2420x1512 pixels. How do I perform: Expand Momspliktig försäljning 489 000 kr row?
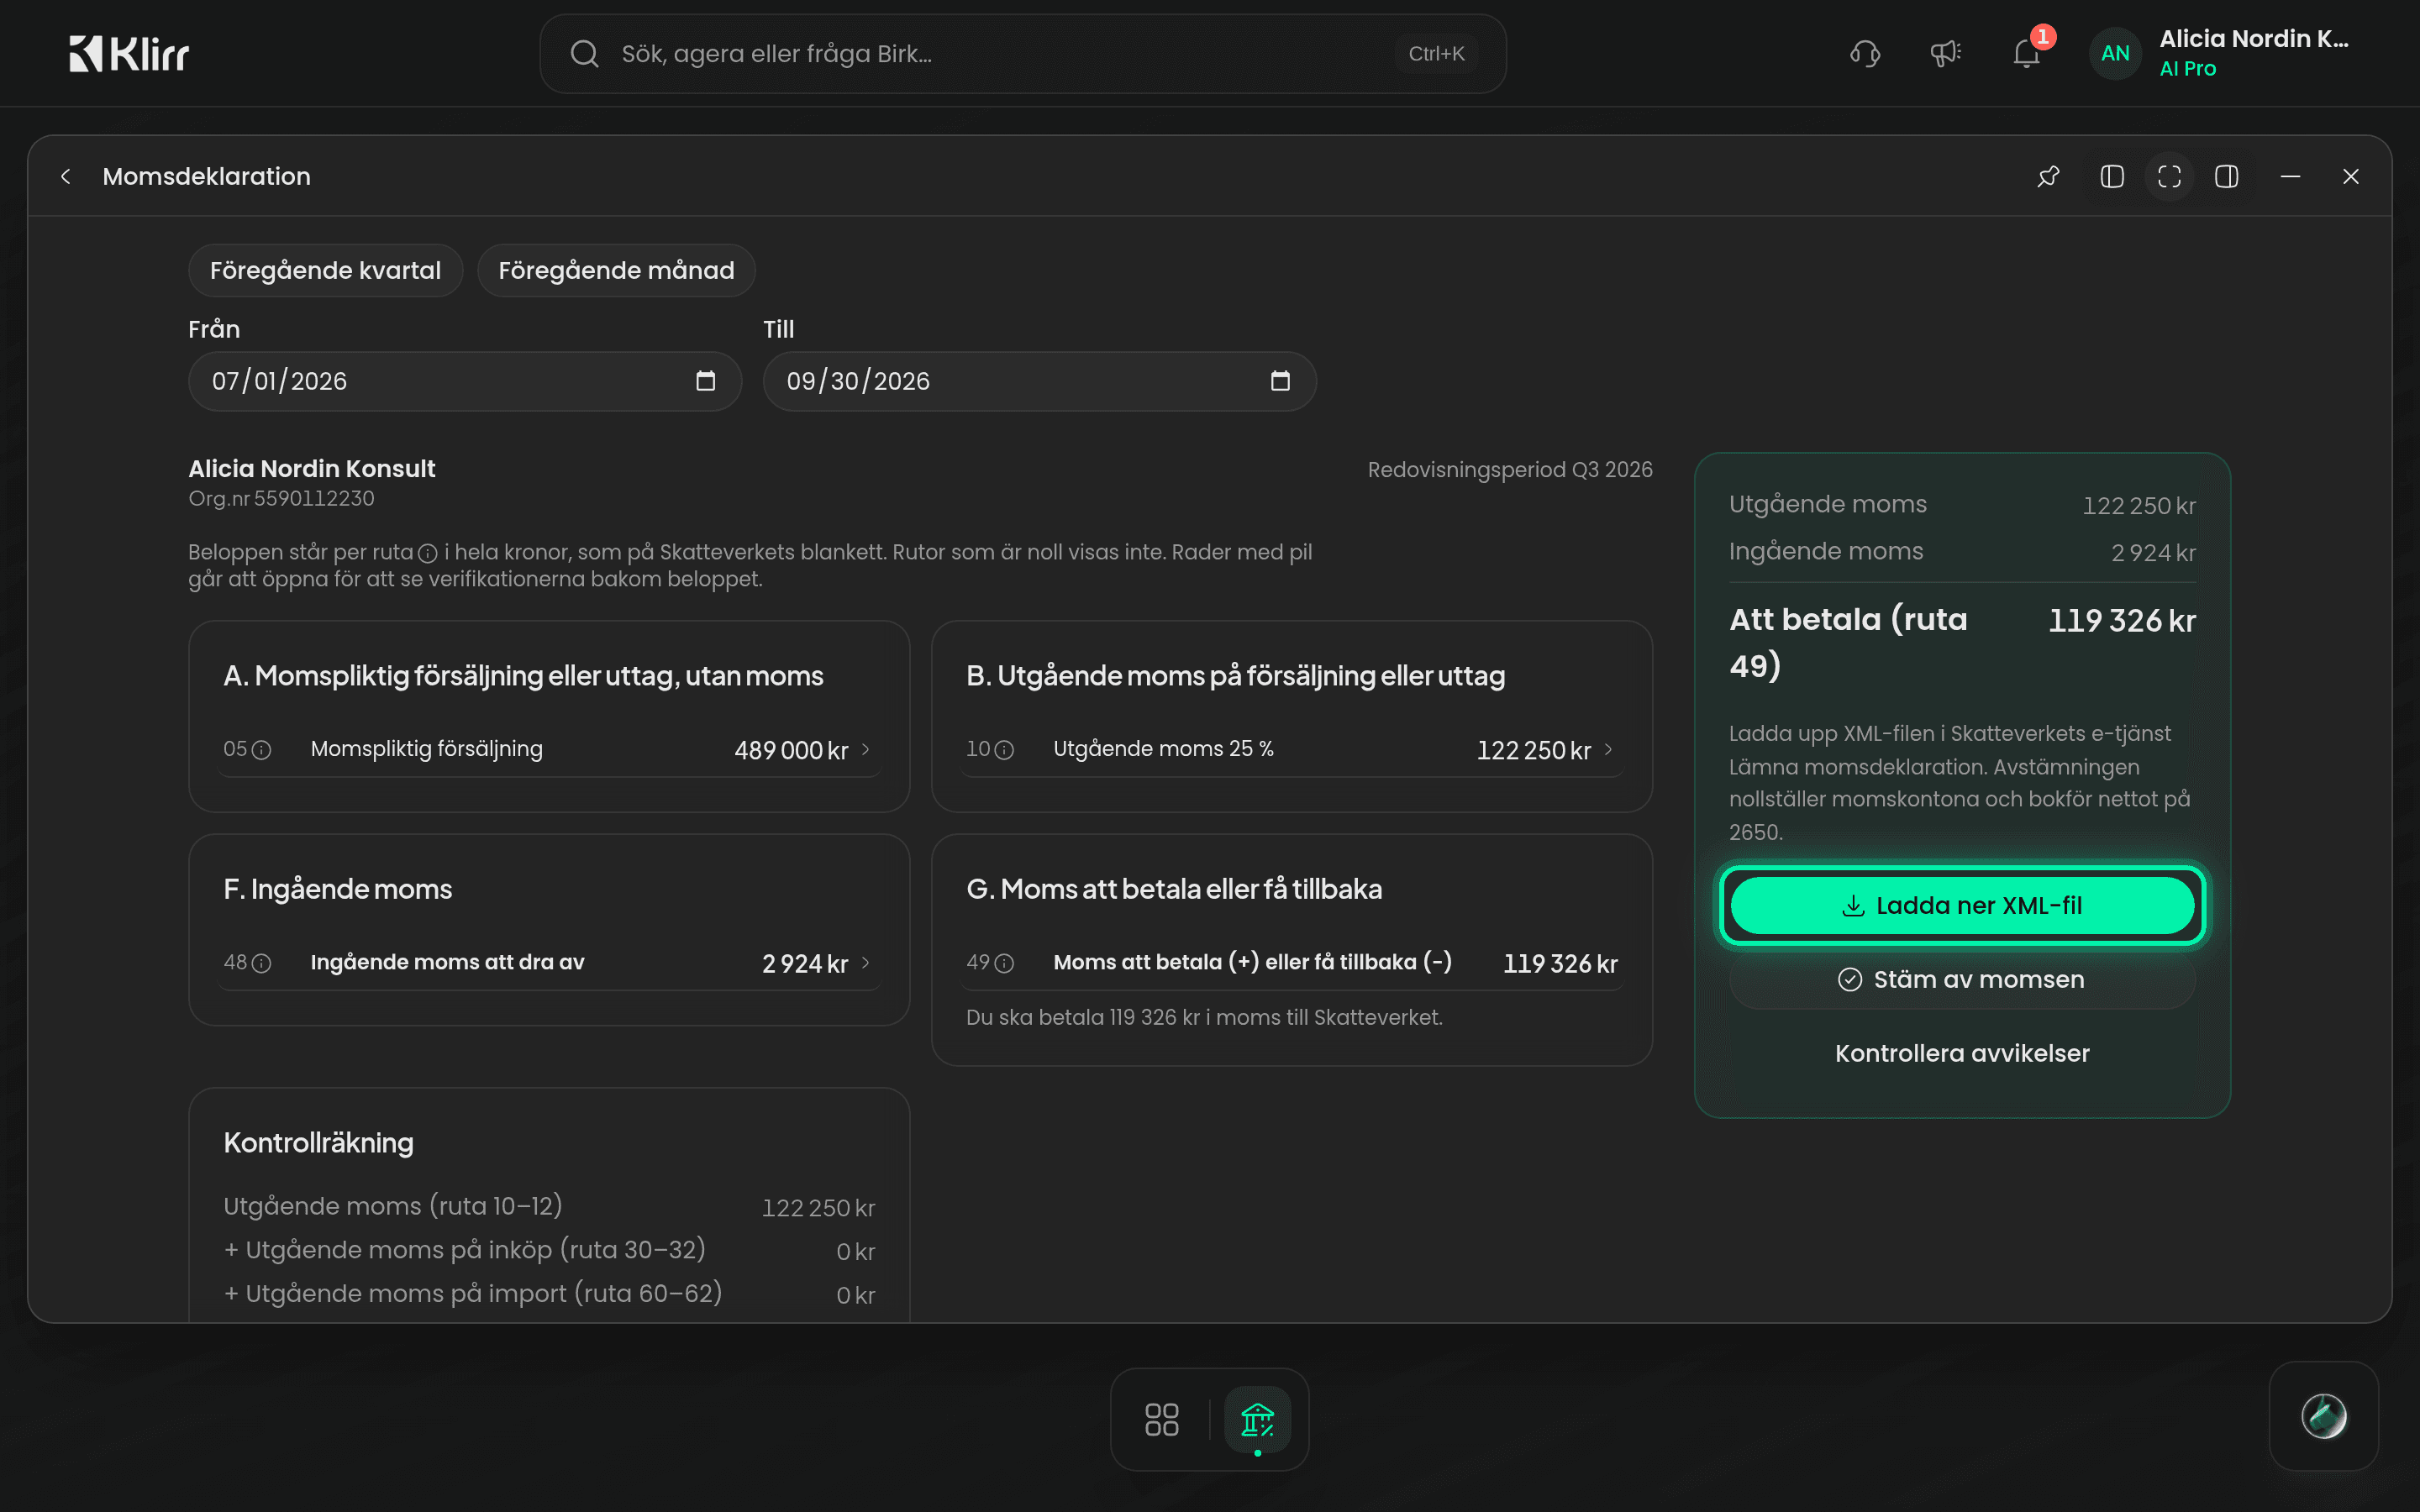pyautogui.click(x=549, y=749)
